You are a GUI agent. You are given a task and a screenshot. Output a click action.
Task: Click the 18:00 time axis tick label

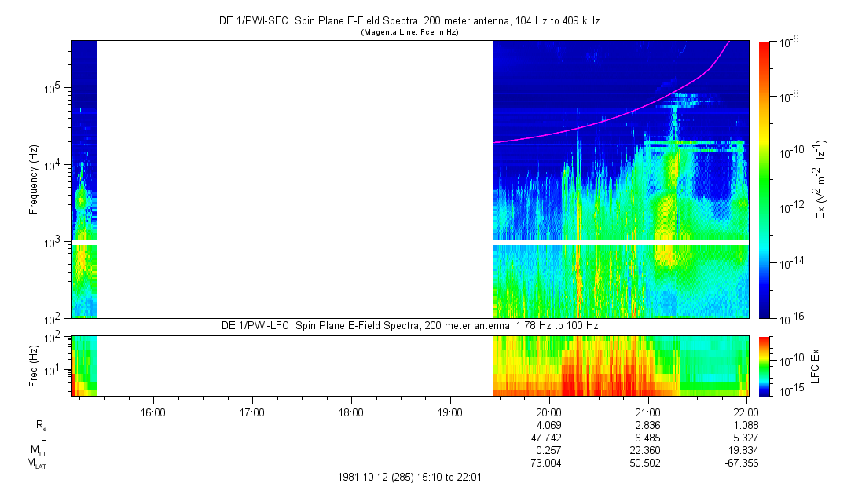[x=350, y=412]
